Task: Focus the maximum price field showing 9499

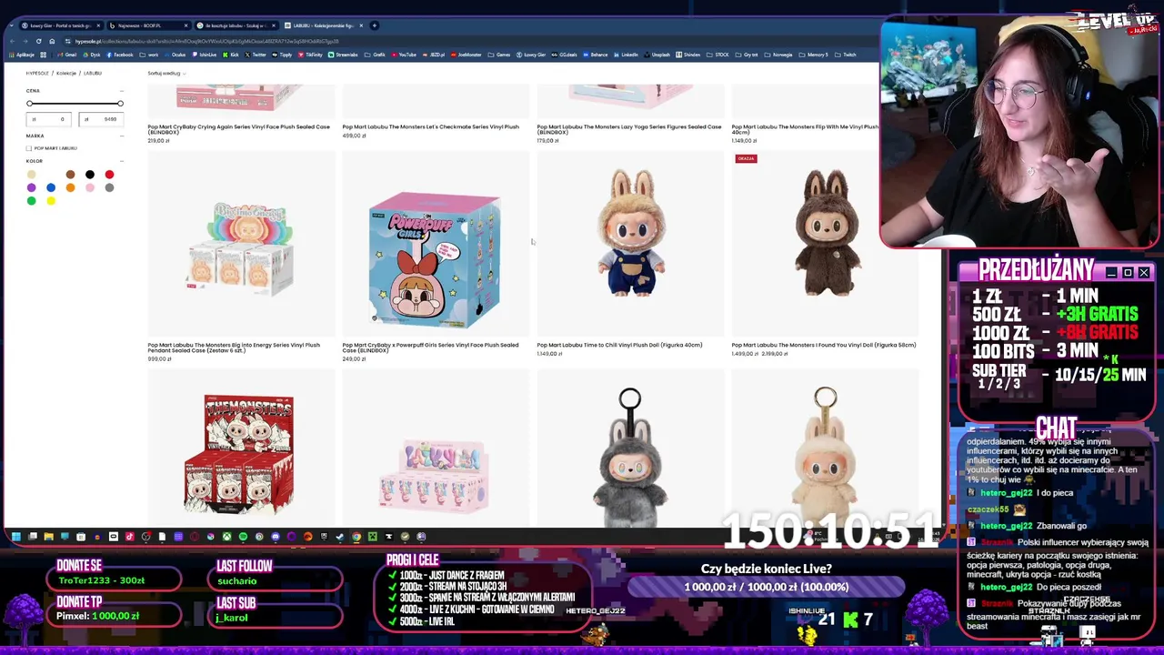Action: click(100, 119)
